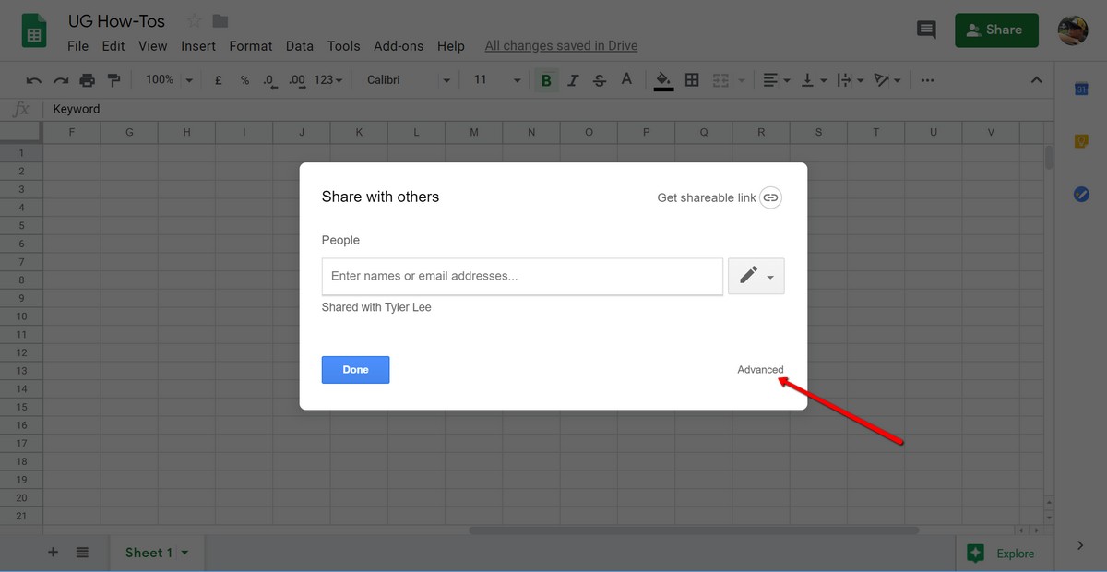Open Google Calendar side panel
1107x572 pixels.
(x=1079, y=88)
